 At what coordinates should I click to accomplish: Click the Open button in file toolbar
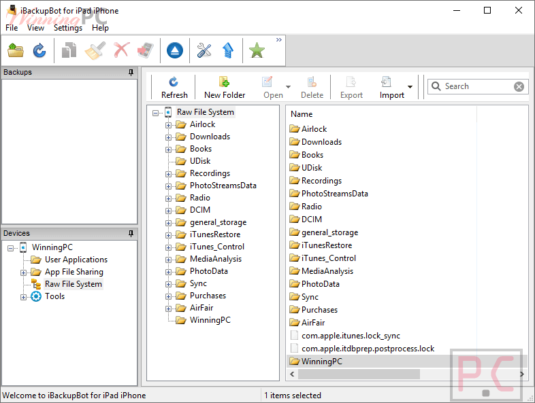pos(273,88)
